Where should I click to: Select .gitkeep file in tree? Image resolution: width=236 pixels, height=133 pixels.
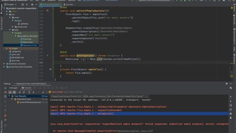(x=23, y=24)
